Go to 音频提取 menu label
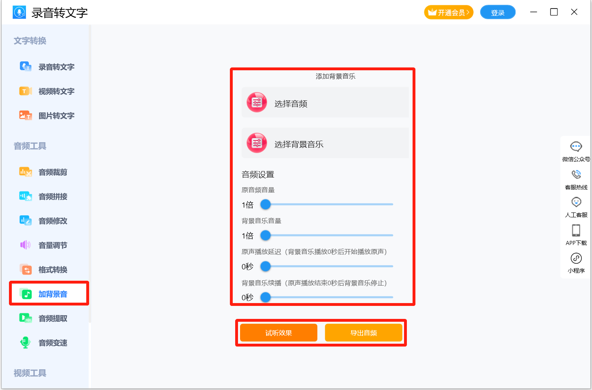592x390 pixels. click(53, 318)
